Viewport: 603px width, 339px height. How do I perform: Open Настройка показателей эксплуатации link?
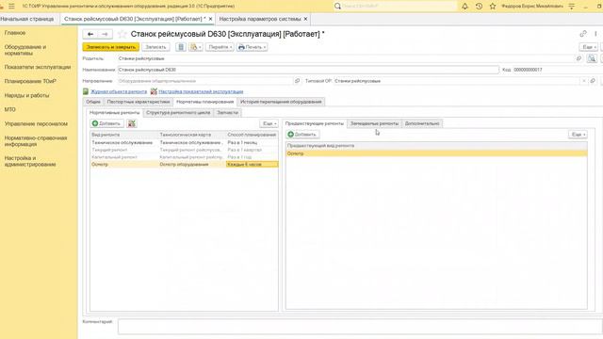pyautogui.click(x=201, y=91)
